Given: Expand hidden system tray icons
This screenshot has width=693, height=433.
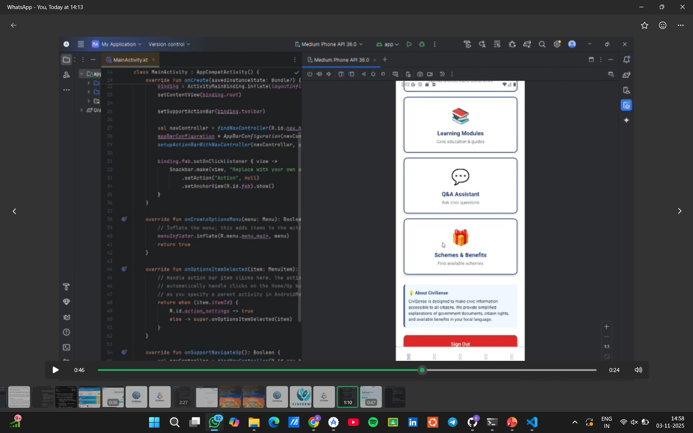Looking at the screenshot, I should coord(575,422).
